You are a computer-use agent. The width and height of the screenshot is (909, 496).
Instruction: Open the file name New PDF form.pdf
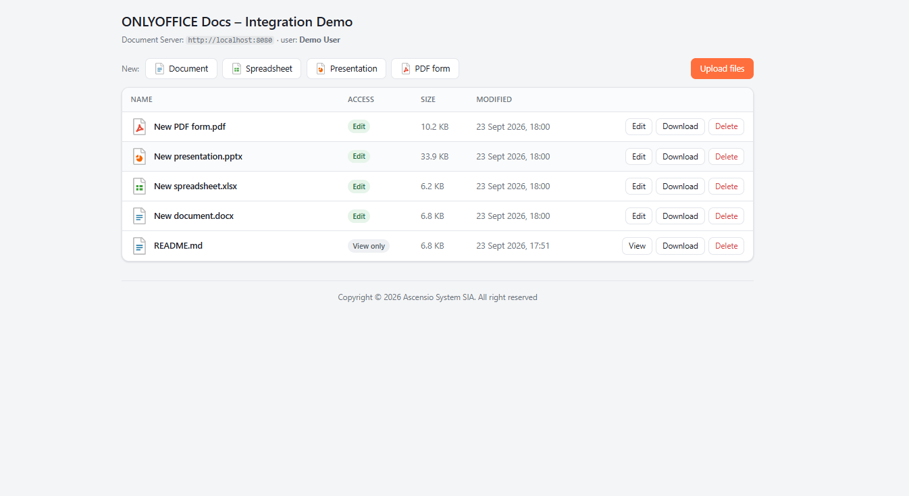[x=190, y=126]
